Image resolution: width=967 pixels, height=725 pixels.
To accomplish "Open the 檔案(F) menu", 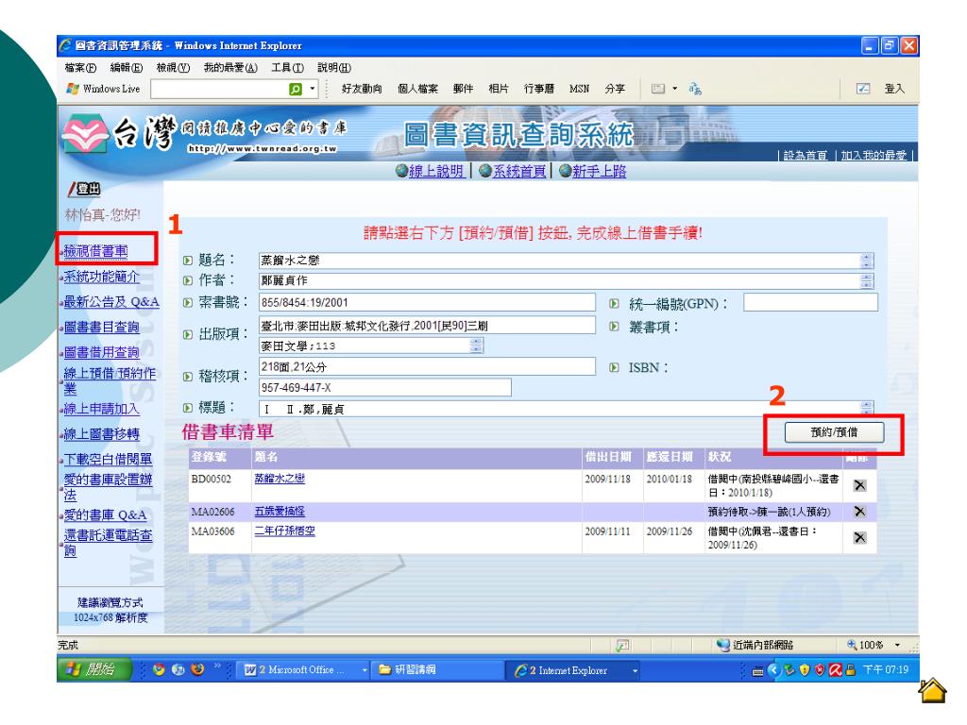I will (80, 68).
